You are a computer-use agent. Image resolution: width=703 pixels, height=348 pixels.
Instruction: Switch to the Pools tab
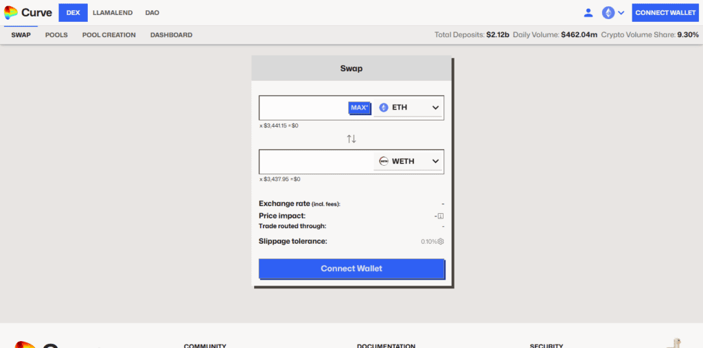pyautogui.click(x=56, y=35)
